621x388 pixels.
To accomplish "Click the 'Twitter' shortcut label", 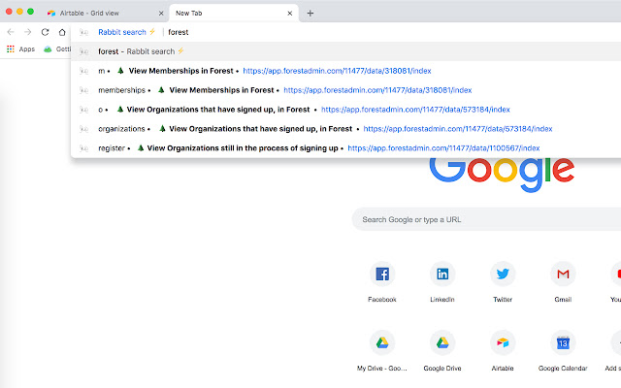I will [x=503, y=300].
